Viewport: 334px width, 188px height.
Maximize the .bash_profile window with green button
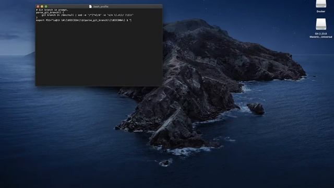(46, 7)
